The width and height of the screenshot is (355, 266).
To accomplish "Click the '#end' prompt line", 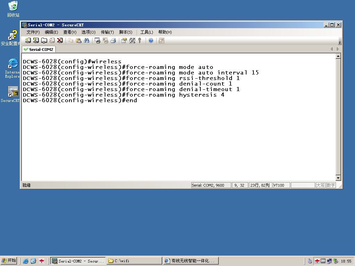I will 80,100.
